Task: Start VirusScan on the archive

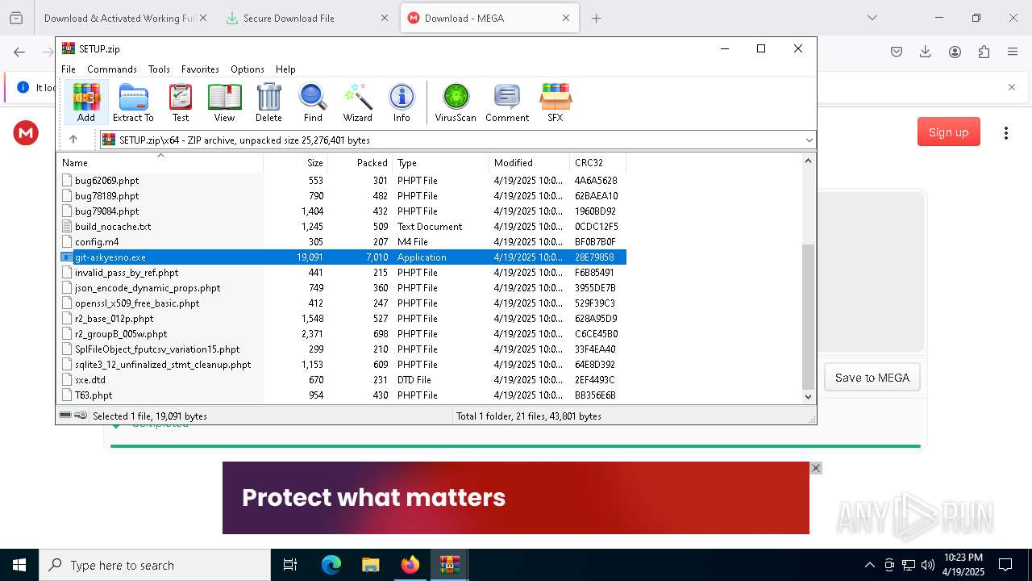Action: pos(456,102)
